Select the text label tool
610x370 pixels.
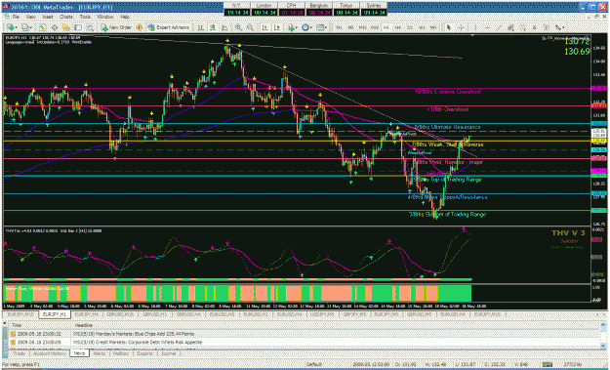[547, 27]
